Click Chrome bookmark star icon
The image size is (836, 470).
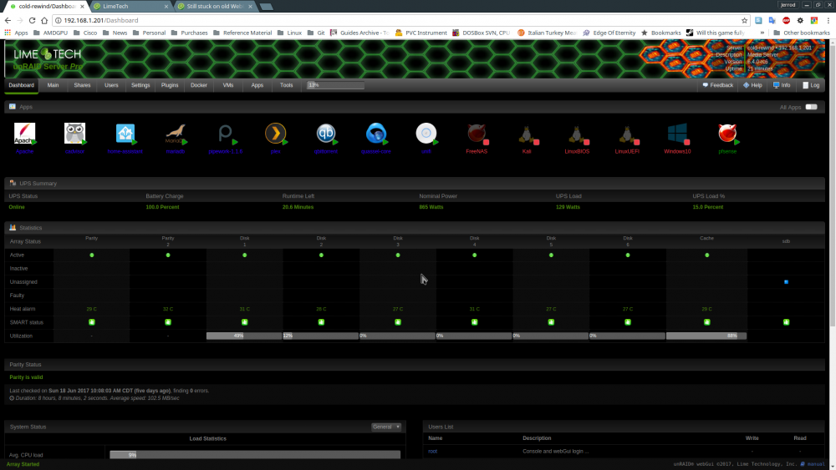point(744,20)
